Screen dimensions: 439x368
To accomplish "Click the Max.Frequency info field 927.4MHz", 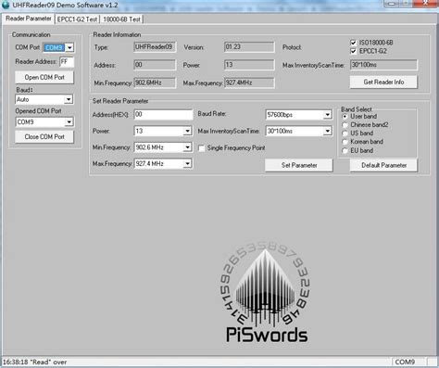I will coord(249,82).
